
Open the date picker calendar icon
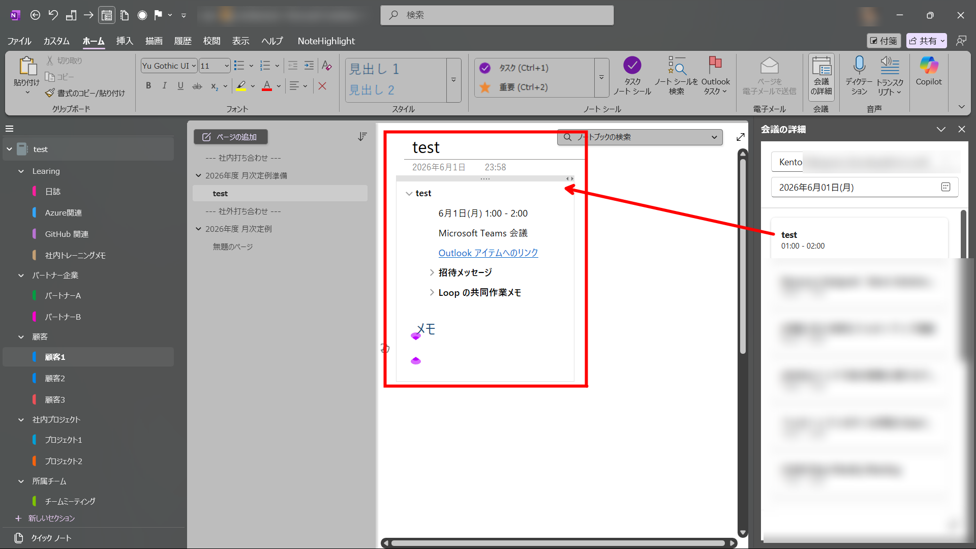pyautogui.click(x=945, y=187)
